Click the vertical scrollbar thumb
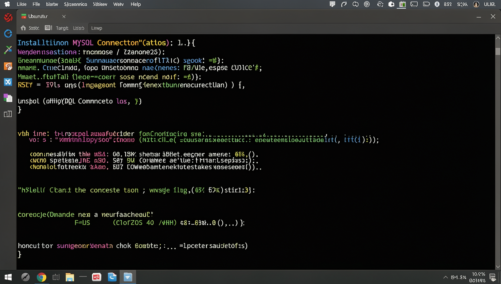 pyautogui.click(x=498, y=51)
